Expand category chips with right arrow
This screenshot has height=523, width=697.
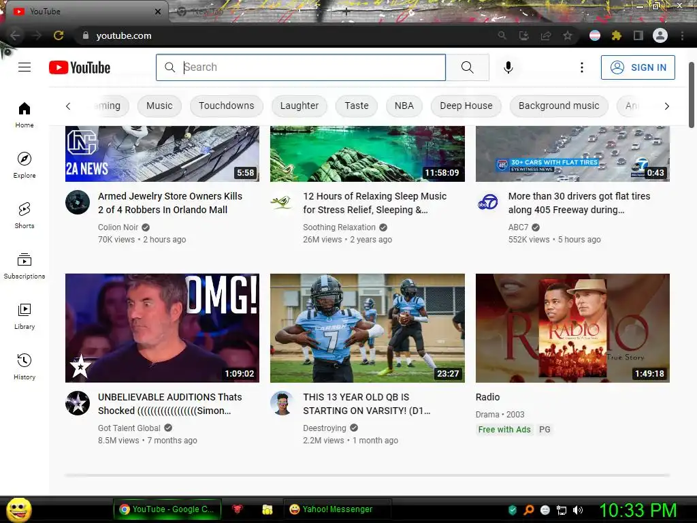coord(666,106)
